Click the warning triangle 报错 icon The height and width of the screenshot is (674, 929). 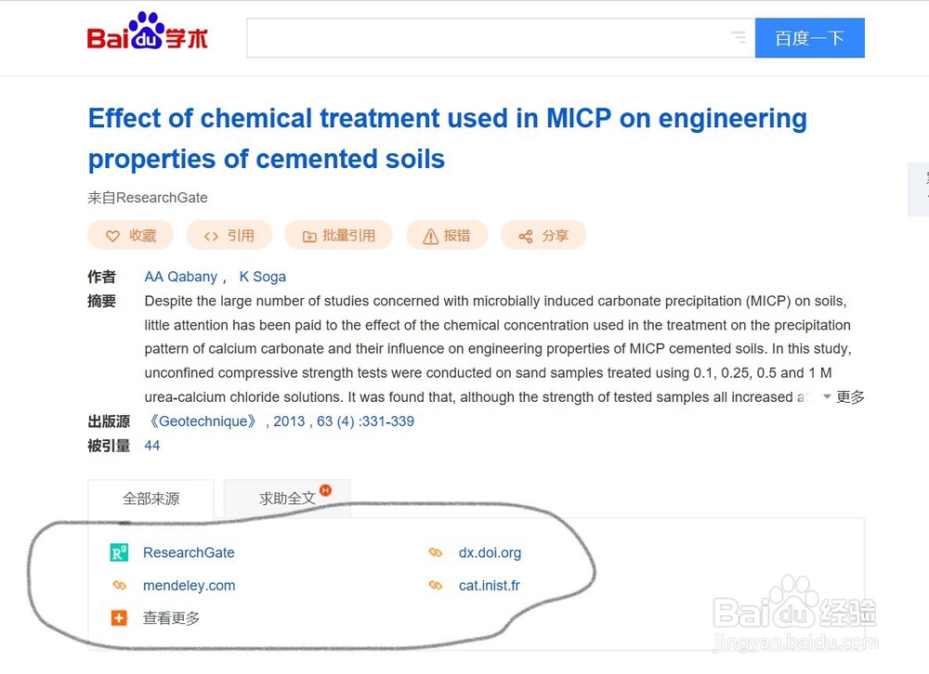(x=431, y=237)
